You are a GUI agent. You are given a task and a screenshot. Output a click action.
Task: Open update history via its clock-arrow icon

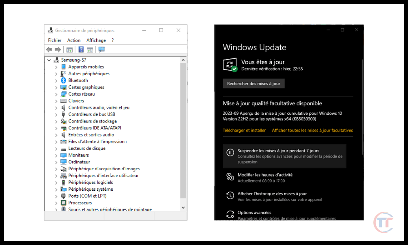pyautogui.click(x=230, y=195)
